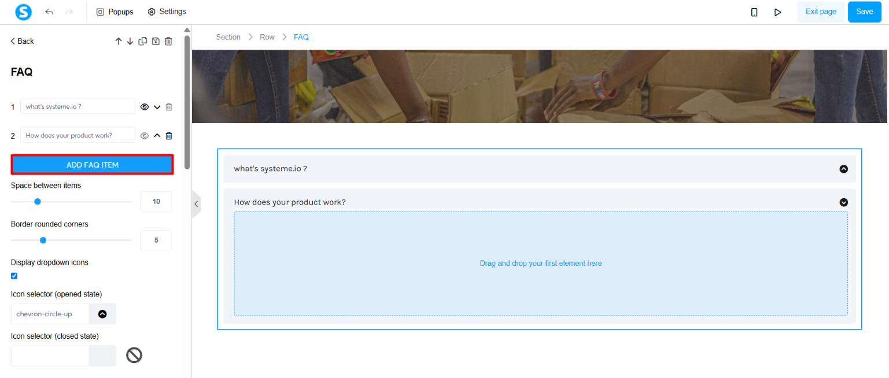
Task: Select Row in breadcrumb
Action: tap(267, 37)
